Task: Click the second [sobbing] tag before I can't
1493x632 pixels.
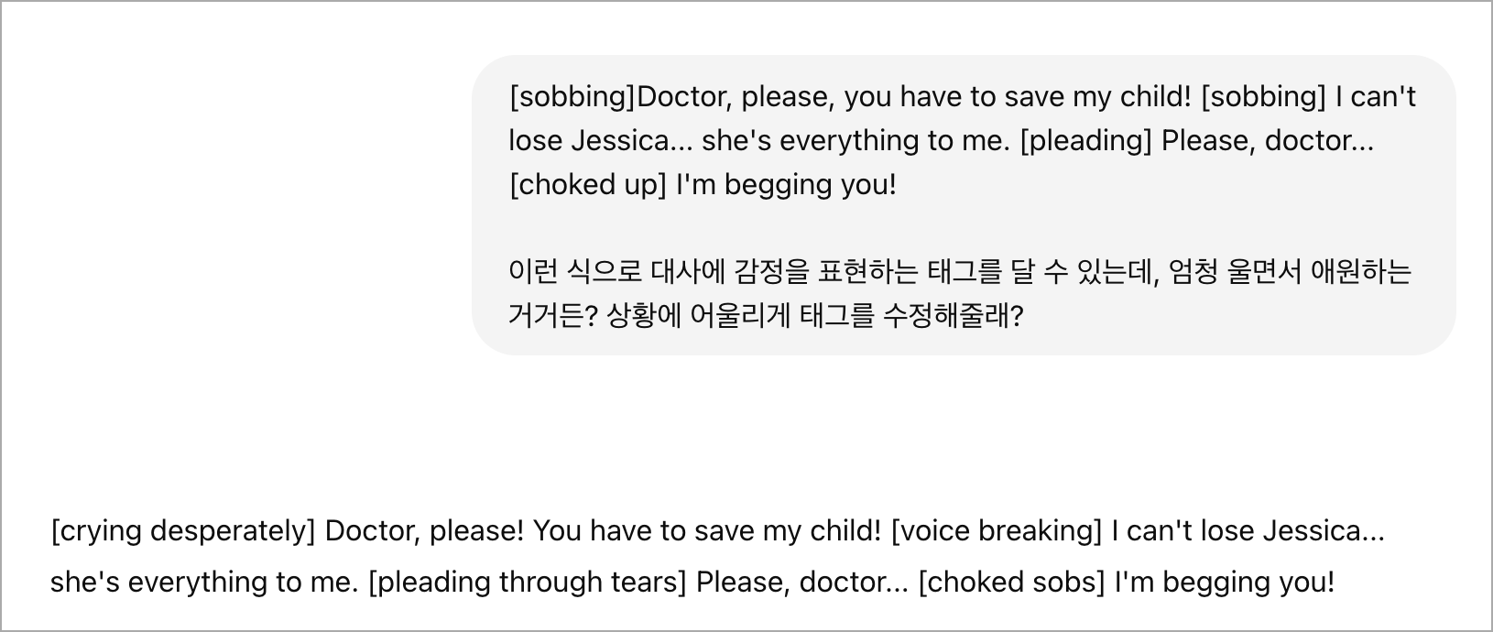Action: coord(1263,97)
